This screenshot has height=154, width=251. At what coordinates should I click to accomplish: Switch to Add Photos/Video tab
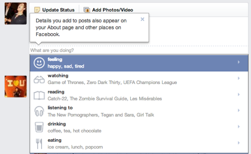pyautogui.click(x=108, y=10)
